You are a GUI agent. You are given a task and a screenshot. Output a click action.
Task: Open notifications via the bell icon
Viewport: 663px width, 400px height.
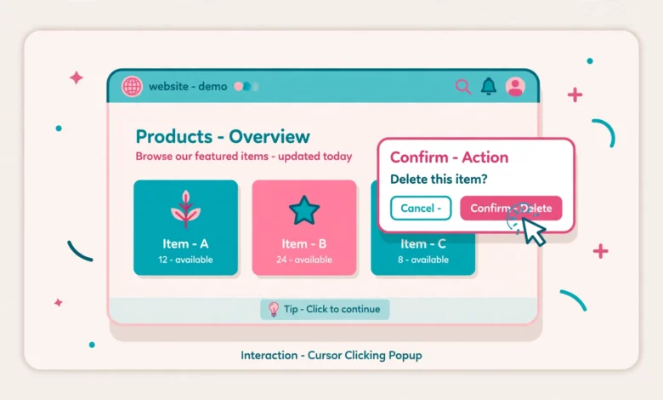point(489,86)
